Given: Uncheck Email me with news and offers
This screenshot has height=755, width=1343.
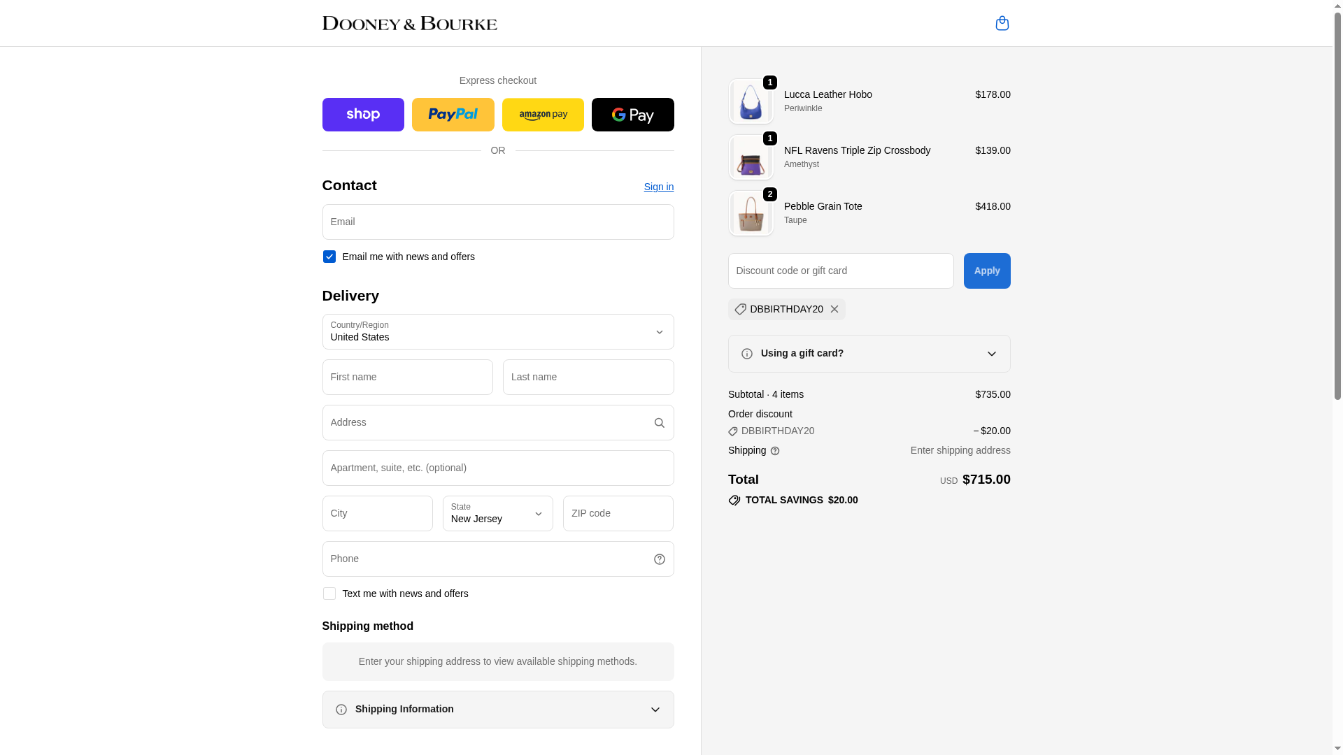Looking at the screenshot, I should [x=329, y=257].
